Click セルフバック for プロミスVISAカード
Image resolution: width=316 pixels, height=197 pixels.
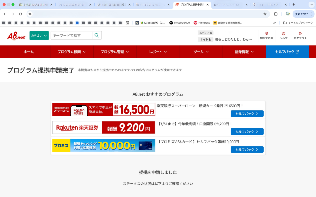pyautogui.click(x=247, y=149)
